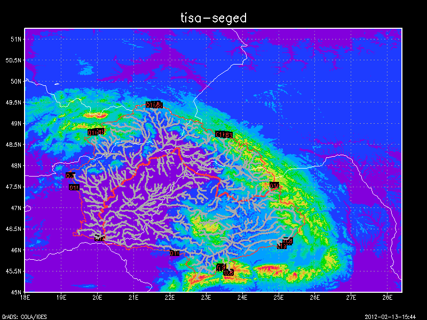Click the plot title tisa-seged

(x=213, y=18)
